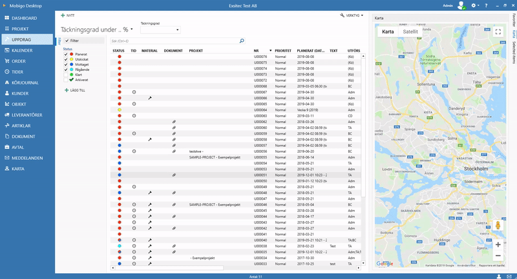Click the Meddelanden envelope icon in the sidebar
Screen dimensions: 517x279
click(7, 158)
